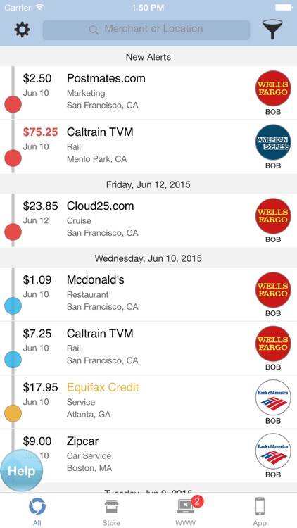Focus the Merchant or Location search field

coord(146,30)
